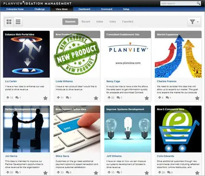
Task: Upvote Charles Frances's market expansion idea
Action: click(160, 98)
